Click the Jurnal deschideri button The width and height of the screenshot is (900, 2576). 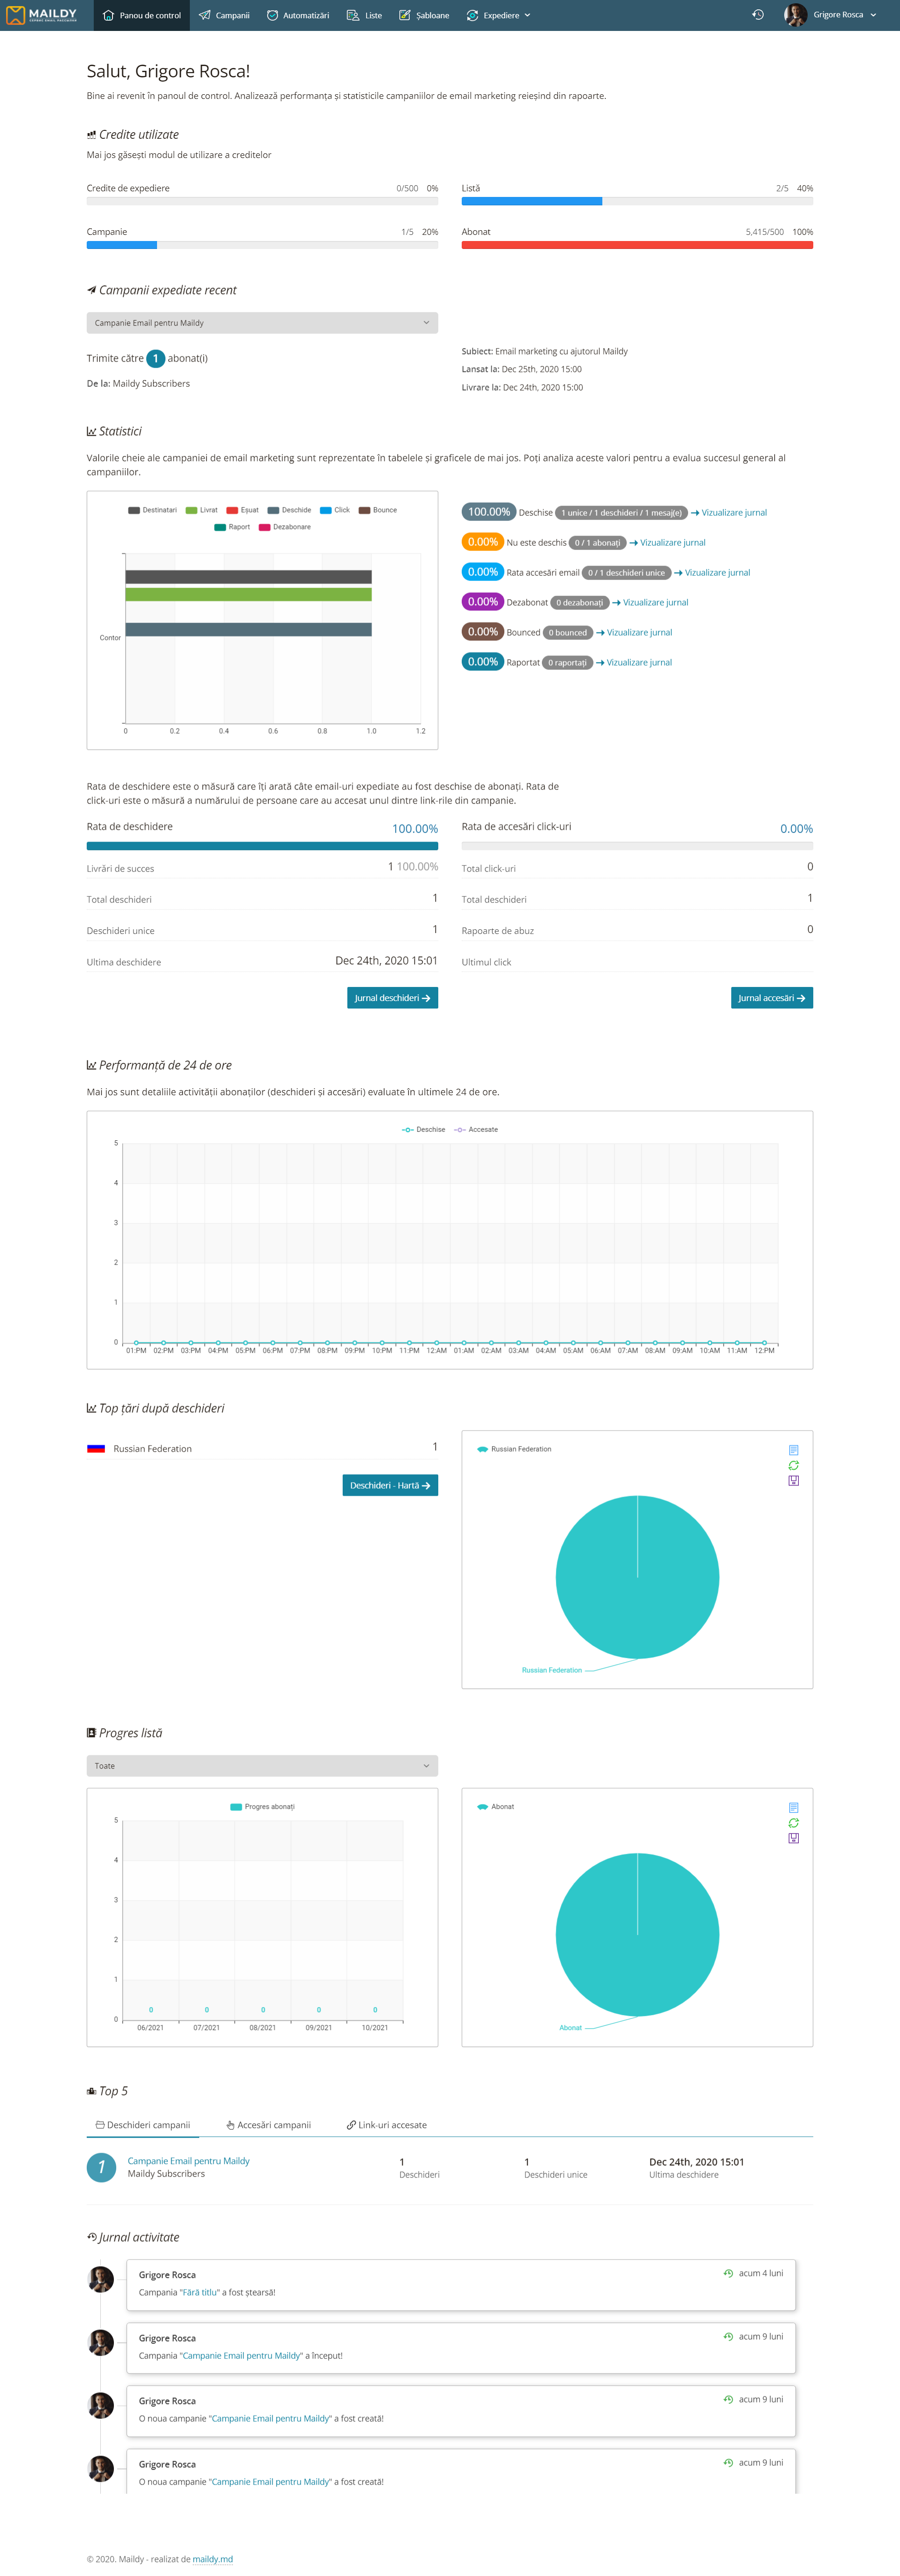tap(392, 998)
